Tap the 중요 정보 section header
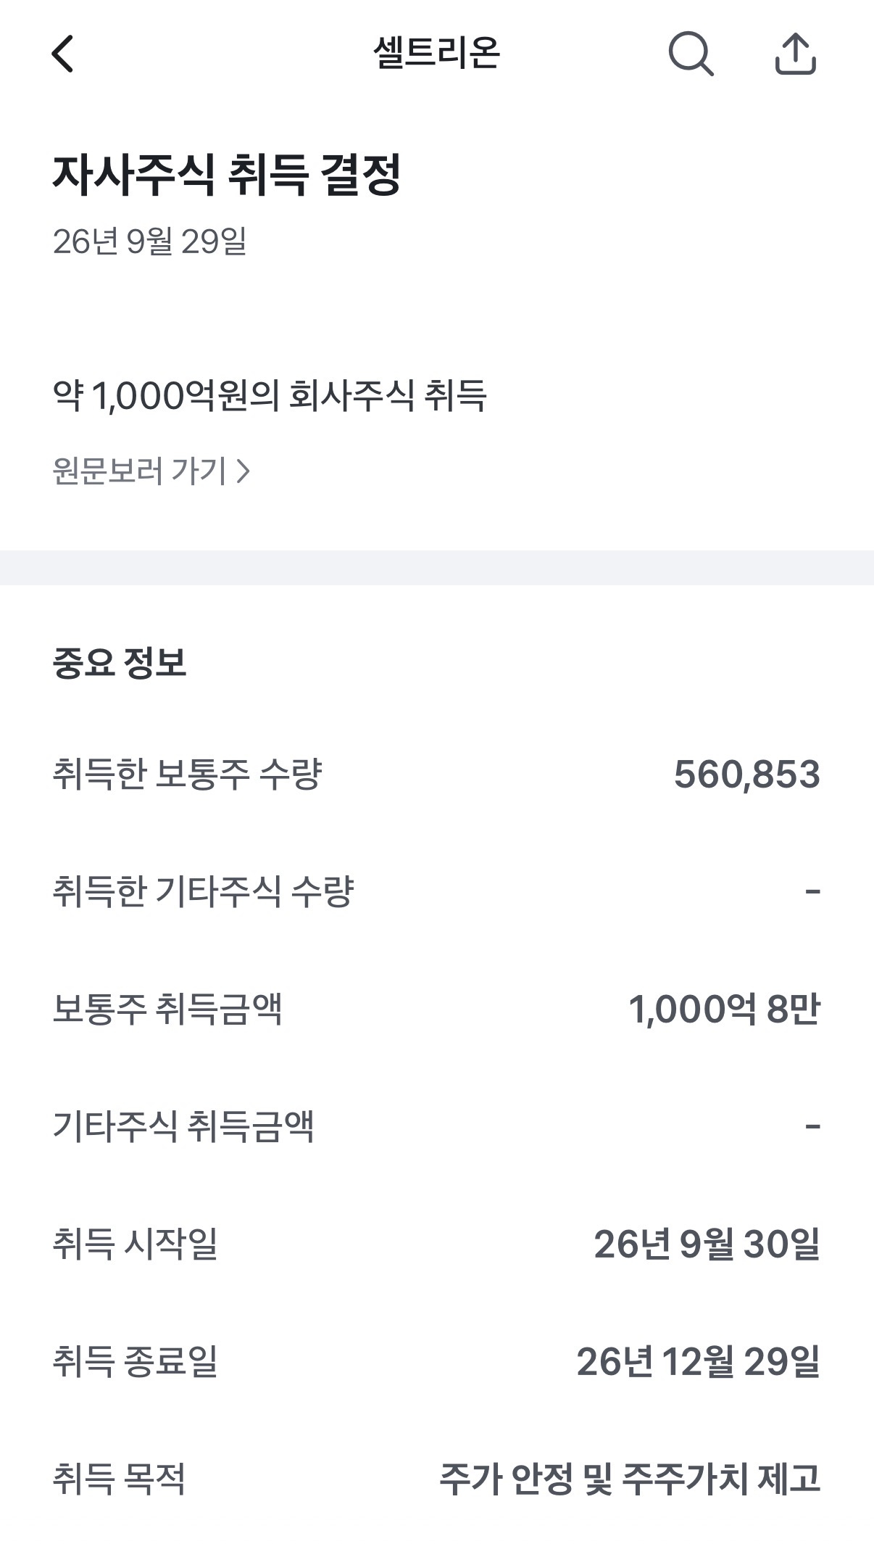This screenshot has width=874, height=1544. [120, 662]
